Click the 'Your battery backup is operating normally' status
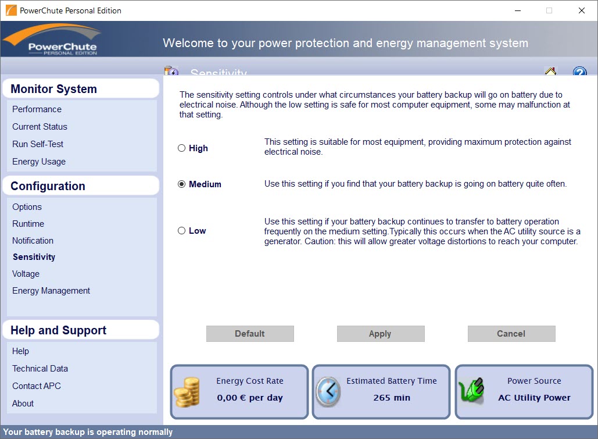The image size is (598, 439). click(x=88, y=432)
